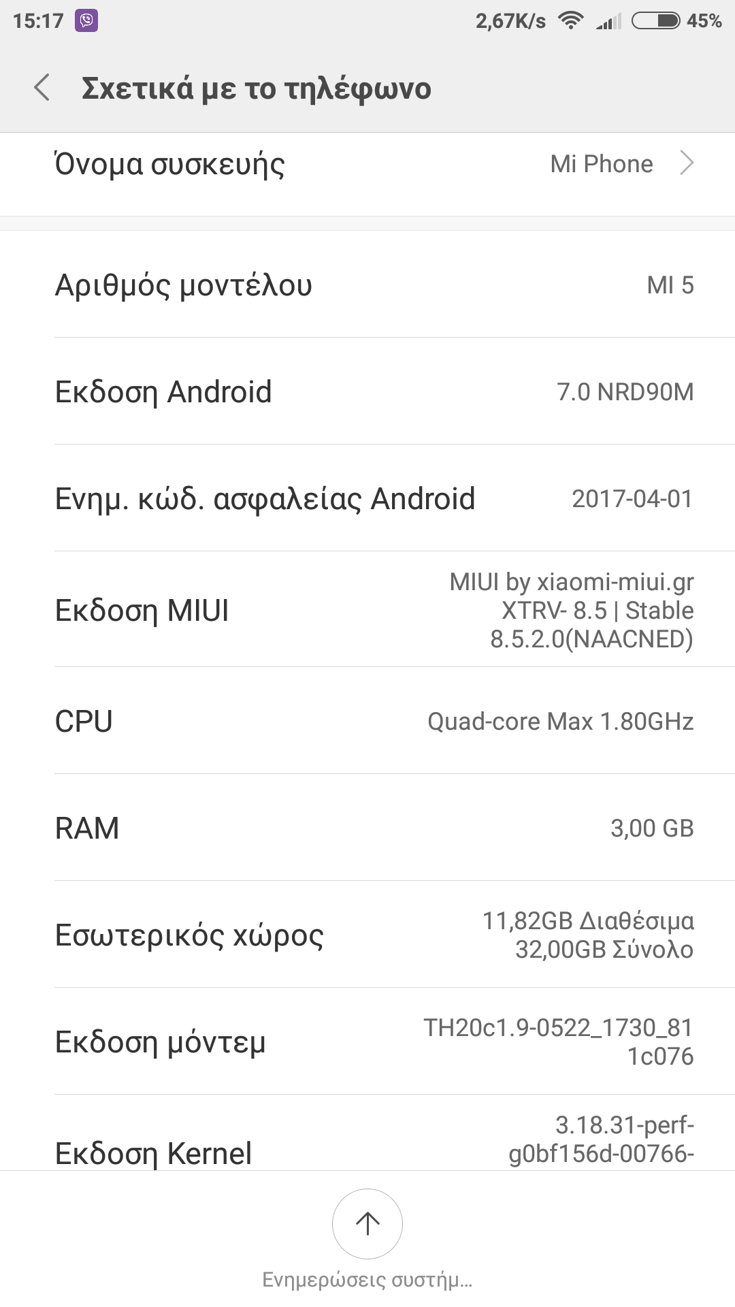Viewport: 735px width, 1307px height.
Task: Tap the RAM 3,00 GB row
Action: point(367,828)
